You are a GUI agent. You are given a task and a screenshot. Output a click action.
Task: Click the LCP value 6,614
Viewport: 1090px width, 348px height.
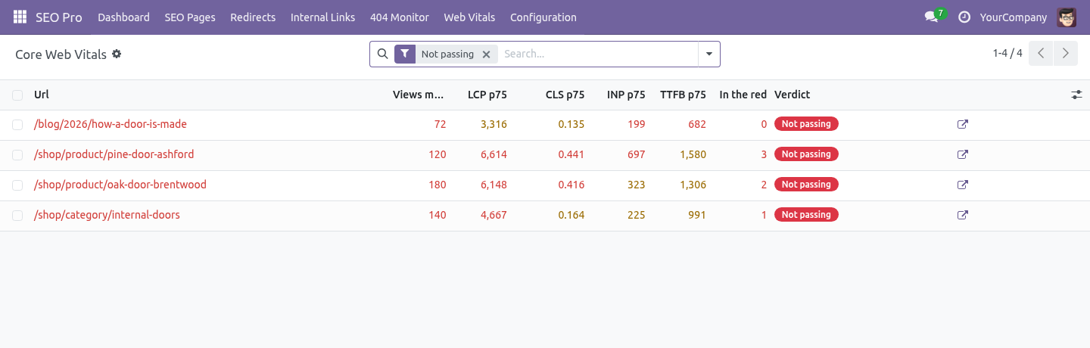pos(494,154)
